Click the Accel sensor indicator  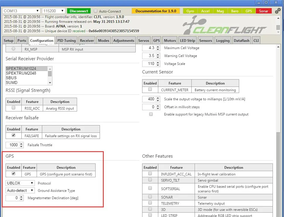coord(205,11)
